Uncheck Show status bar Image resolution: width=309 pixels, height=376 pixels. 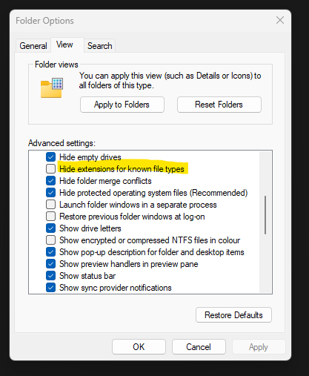tap(50, 276)
